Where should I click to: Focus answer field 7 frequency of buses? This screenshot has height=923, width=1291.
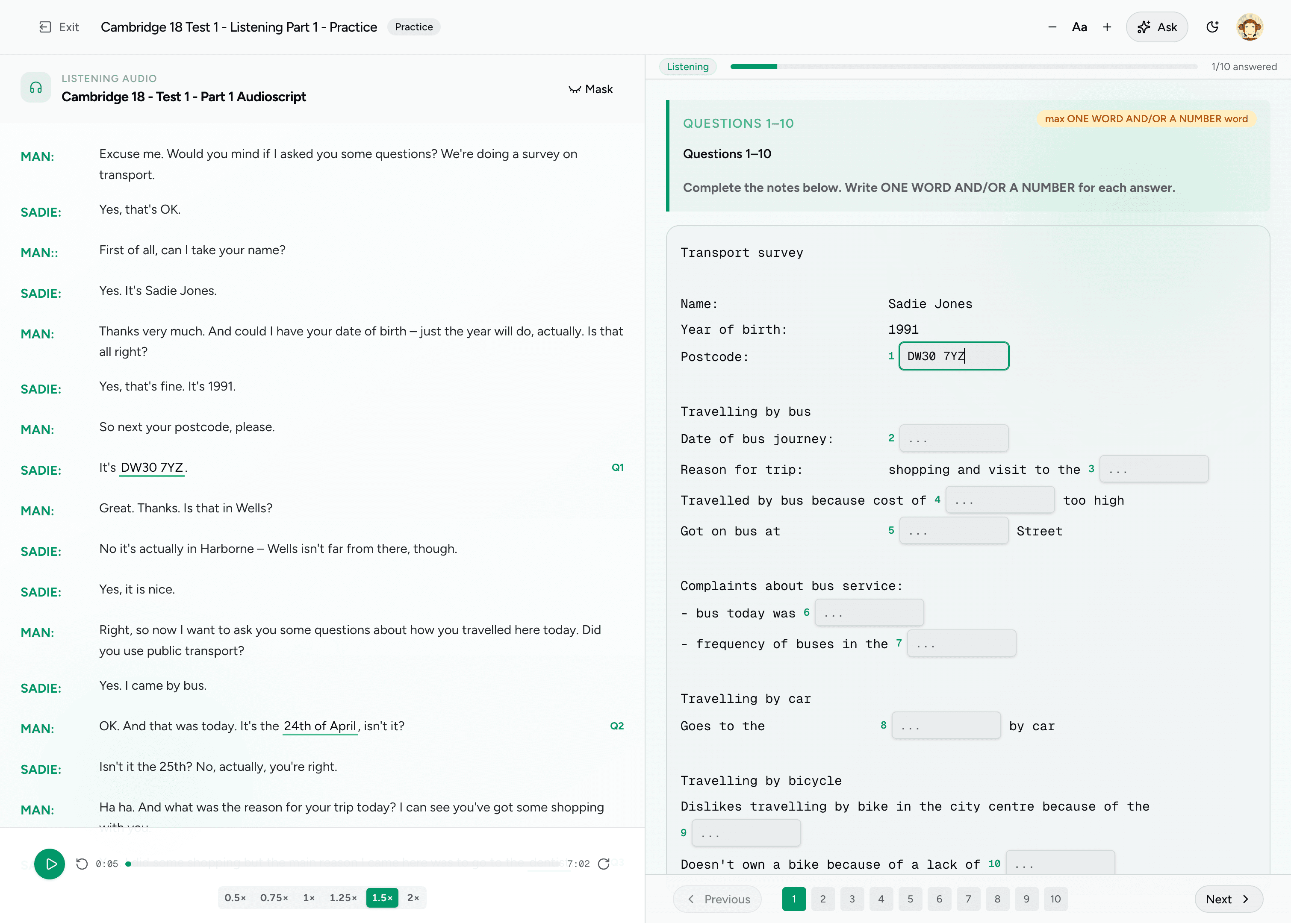coord(961,644)
